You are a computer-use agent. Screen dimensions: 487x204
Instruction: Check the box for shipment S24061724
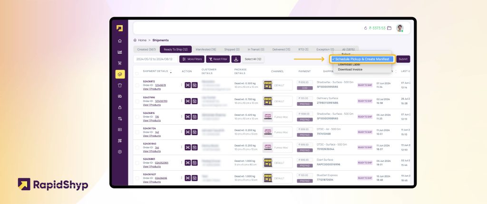coord(137,132)
